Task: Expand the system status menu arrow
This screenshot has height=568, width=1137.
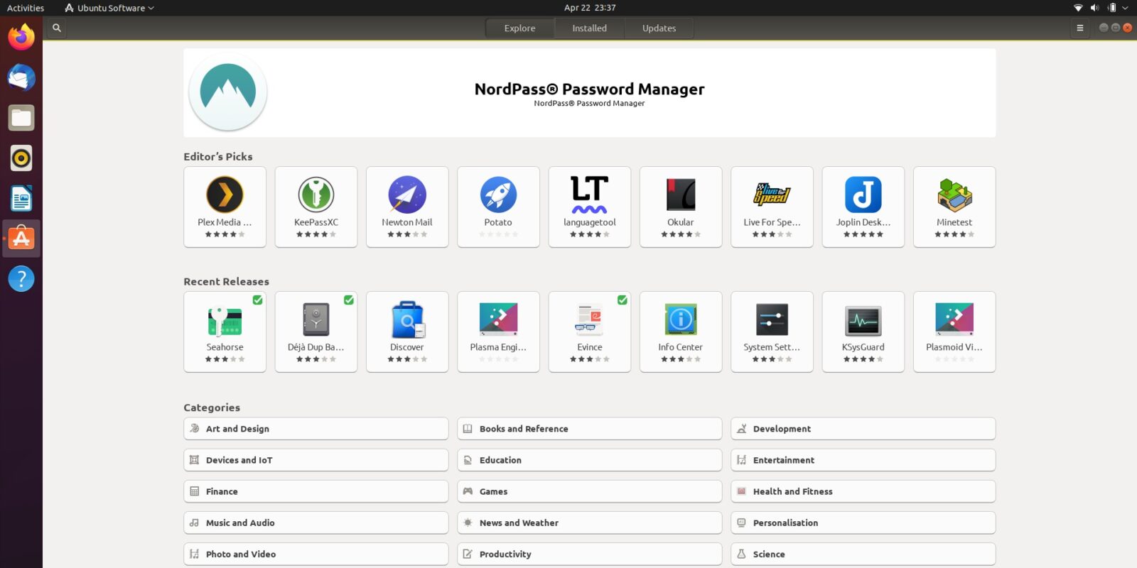Action: [1125, 8]
